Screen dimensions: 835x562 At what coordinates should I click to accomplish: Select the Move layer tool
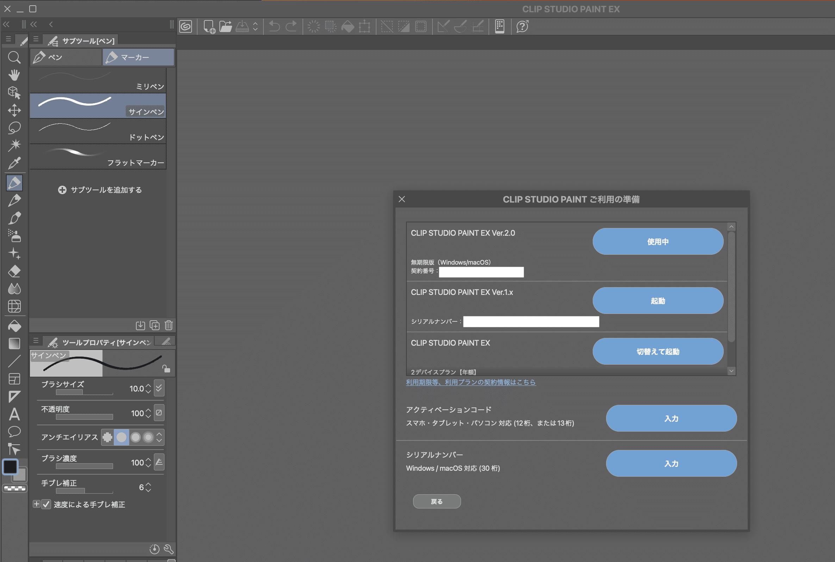(x=14, y=110)
